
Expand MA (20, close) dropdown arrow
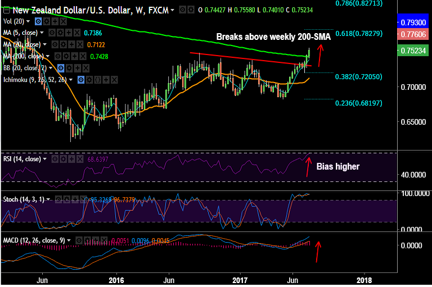coord(45,44)
